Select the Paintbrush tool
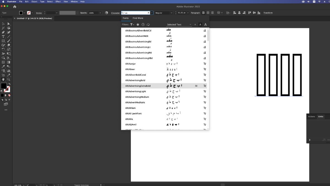330x186 pixels. tap(9, 41)
